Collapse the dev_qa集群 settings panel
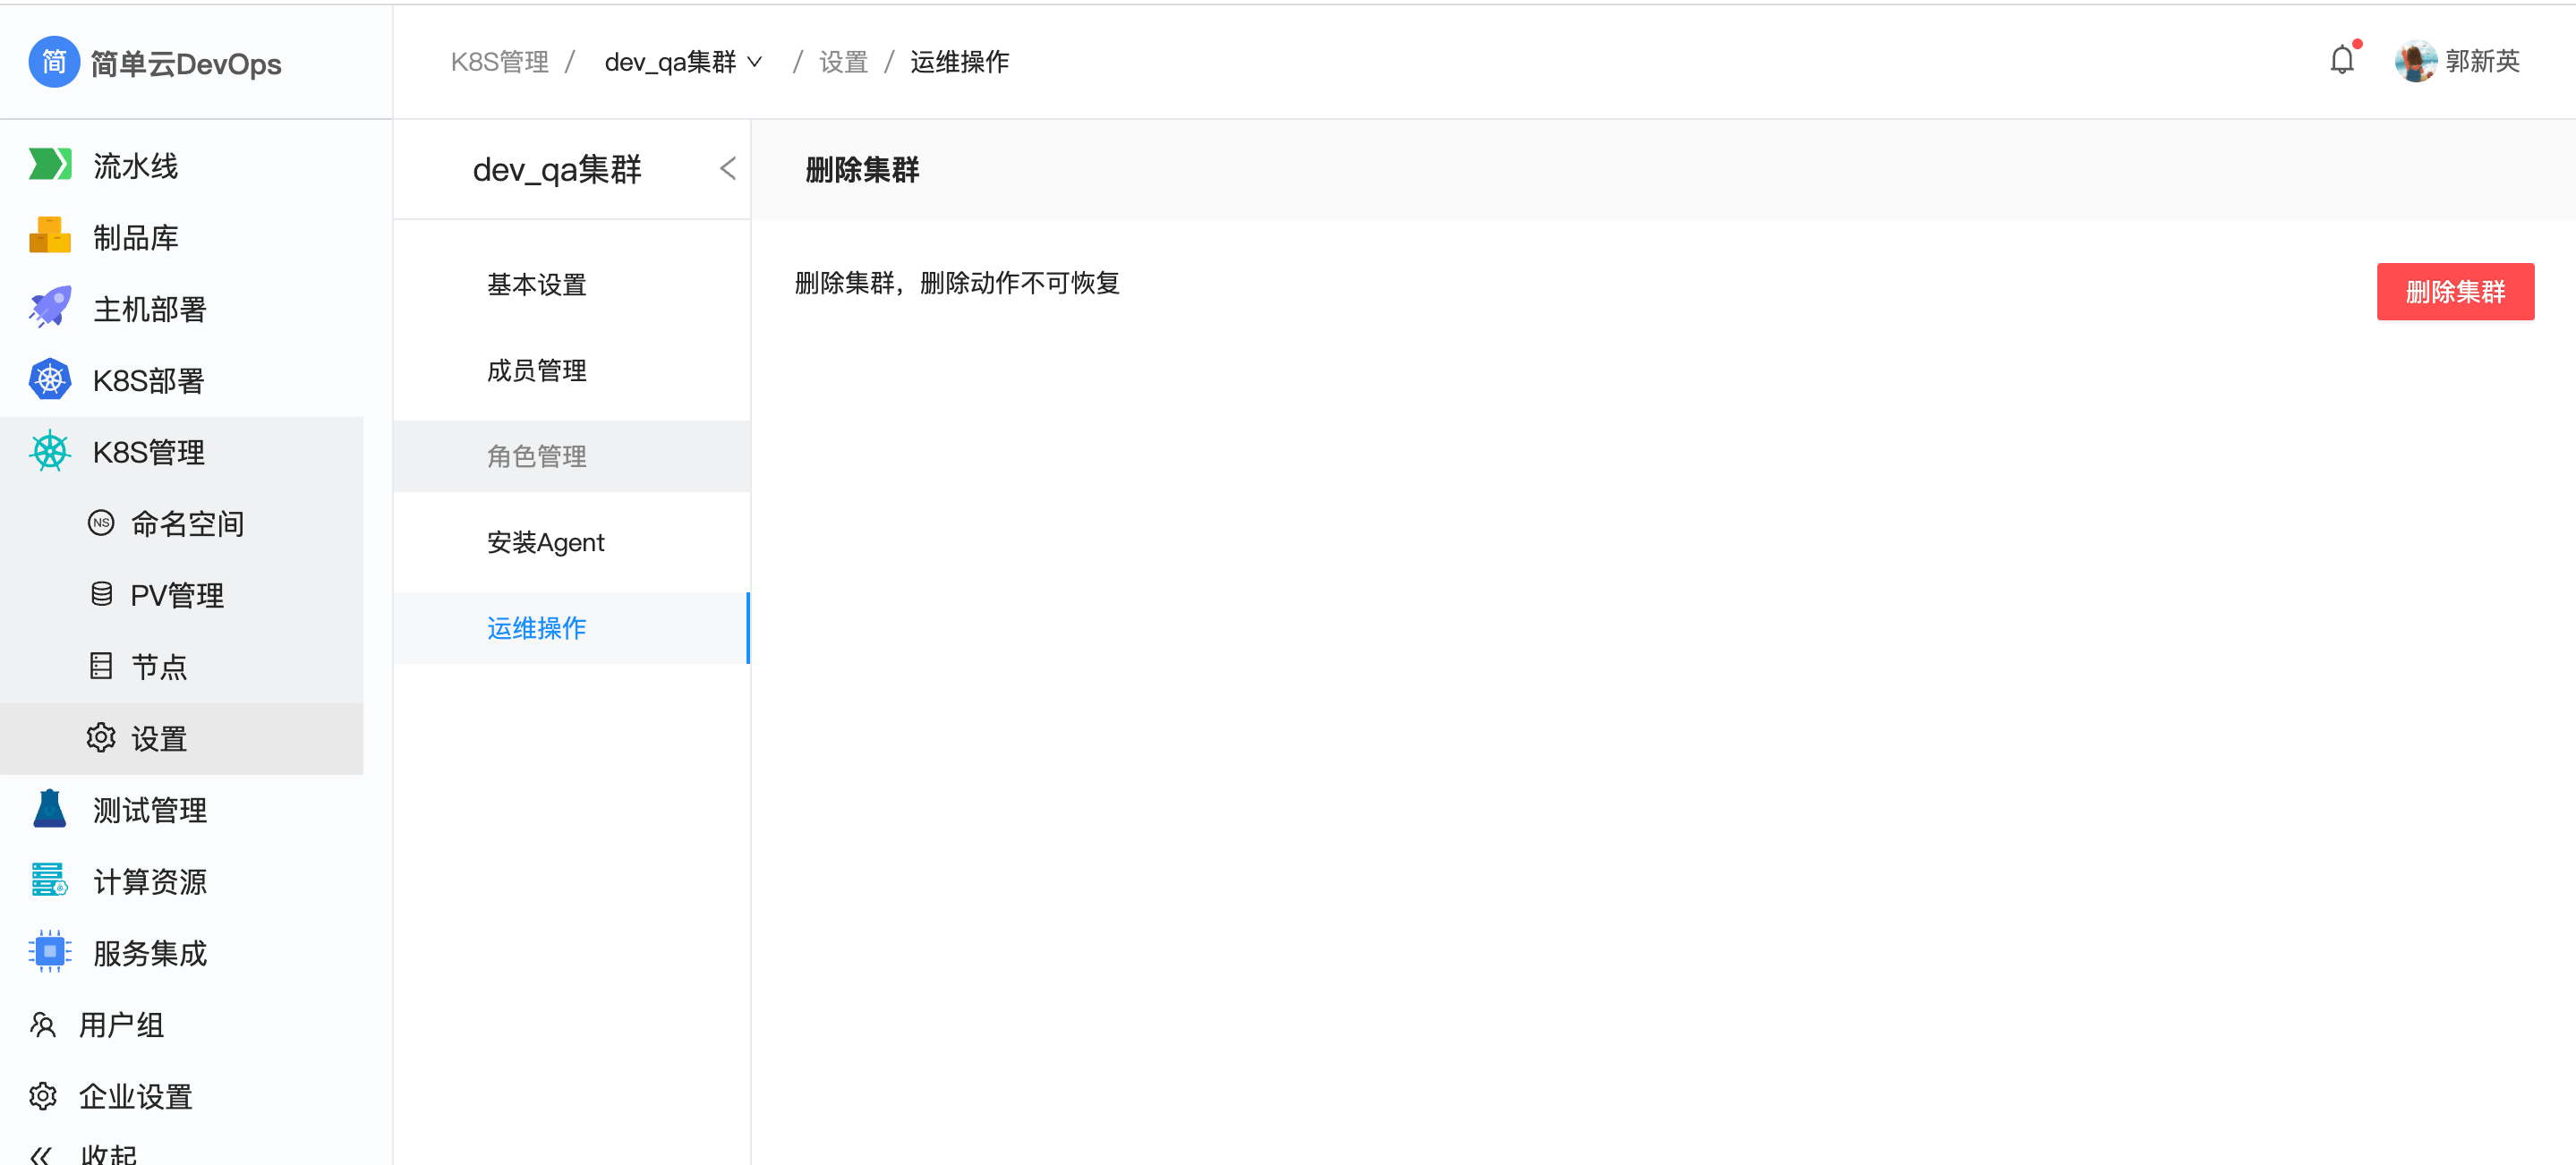 click(728, 169)
